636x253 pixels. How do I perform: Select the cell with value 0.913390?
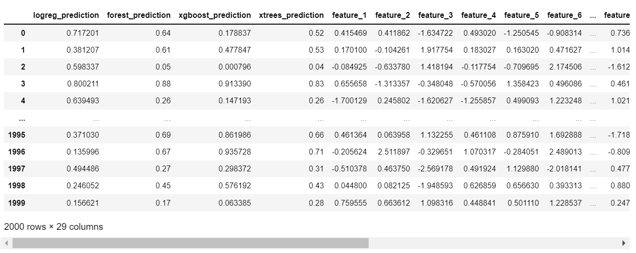[235, 84]
